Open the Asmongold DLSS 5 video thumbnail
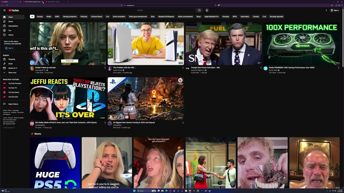 click(x=68, y=43)
